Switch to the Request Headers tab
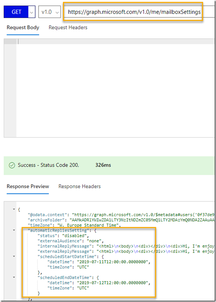This screenshot has width=216, height=302. [68, 28]
